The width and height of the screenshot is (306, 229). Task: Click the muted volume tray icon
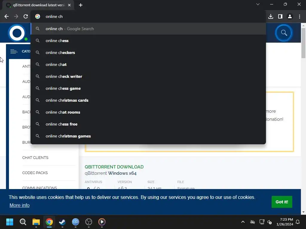click(270, 222)
